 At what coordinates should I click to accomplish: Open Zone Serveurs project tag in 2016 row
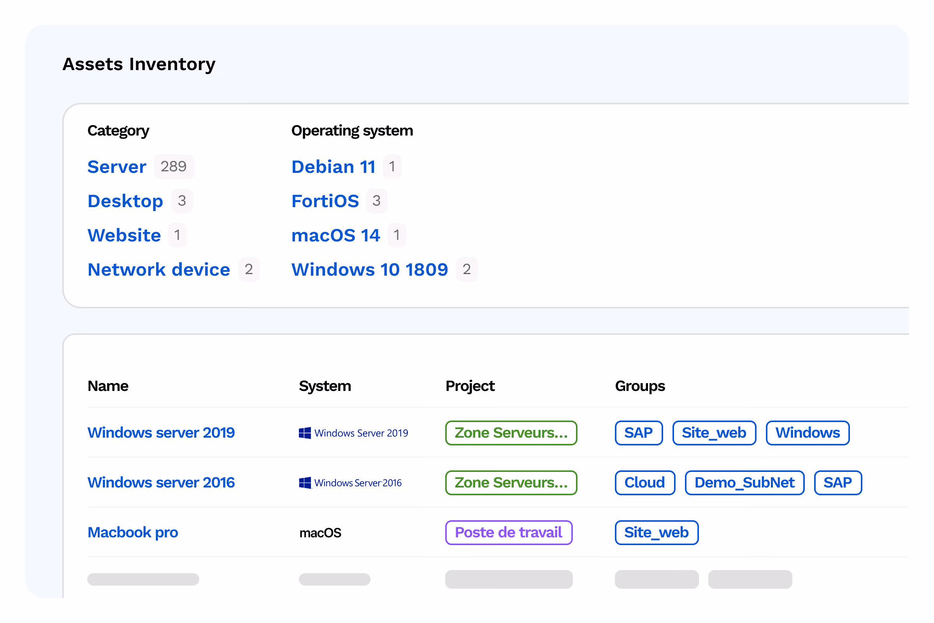coord(511,483)
